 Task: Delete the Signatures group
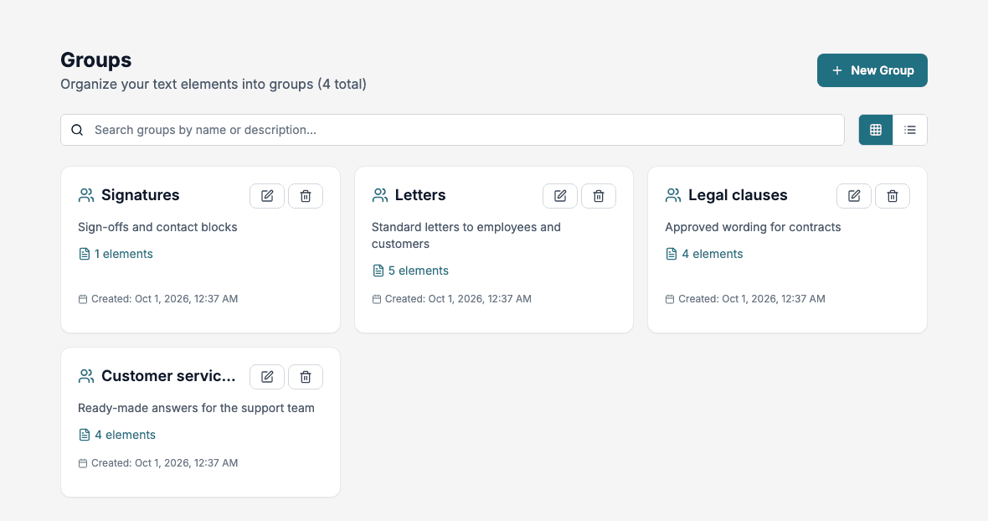point(306,196)
